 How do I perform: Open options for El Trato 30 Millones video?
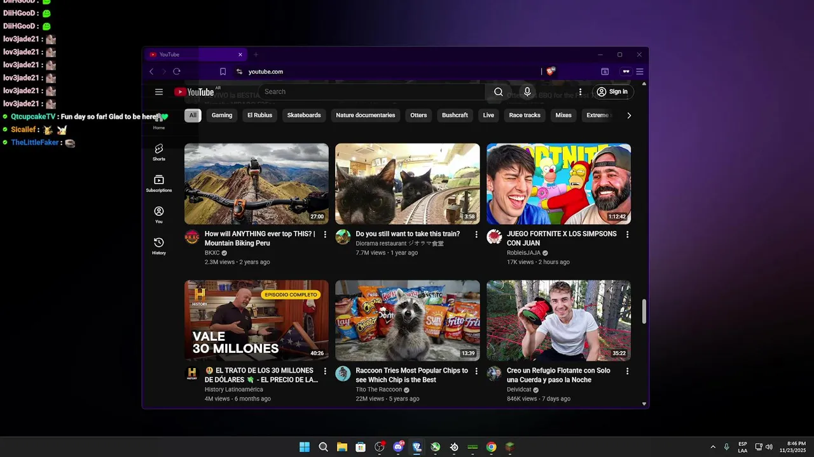(325, 371)
